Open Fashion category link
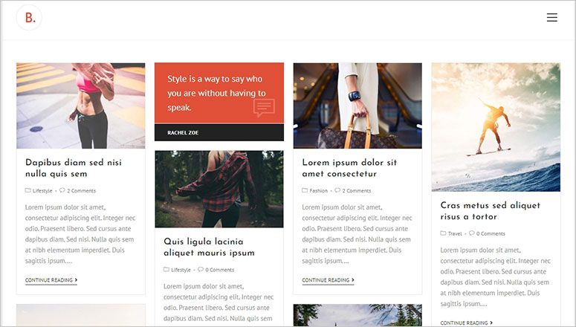The height and width of the screenshot is (327, 576). 319,191
